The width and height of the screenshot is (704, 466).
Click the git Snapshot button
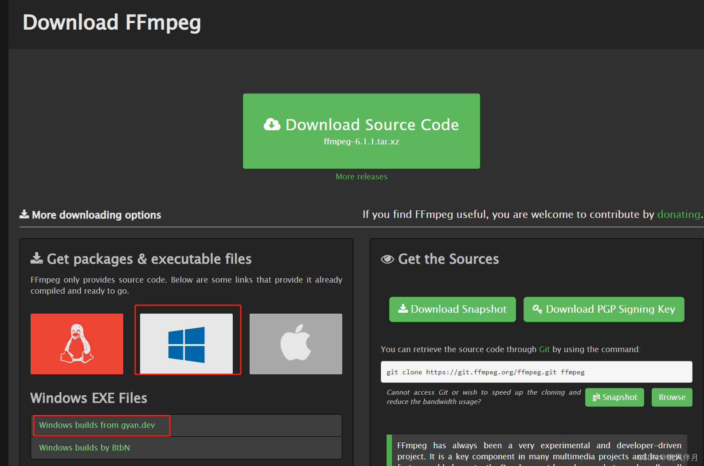(x=614, y=397)
